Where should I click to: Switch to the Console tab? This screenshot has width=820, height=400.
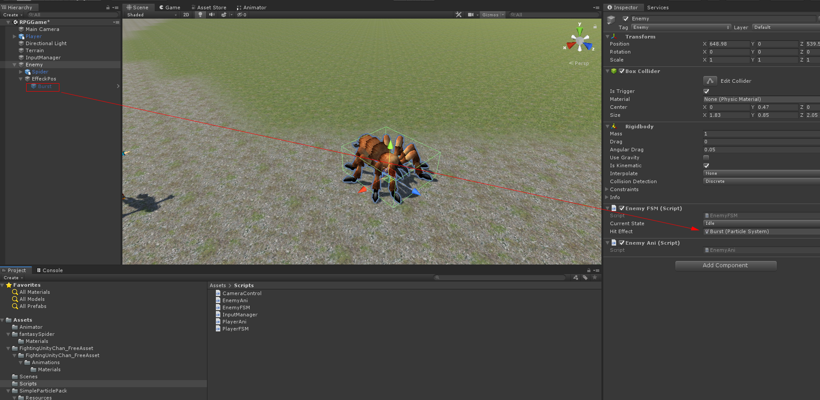pyautogui.click(x=50, y=270)
